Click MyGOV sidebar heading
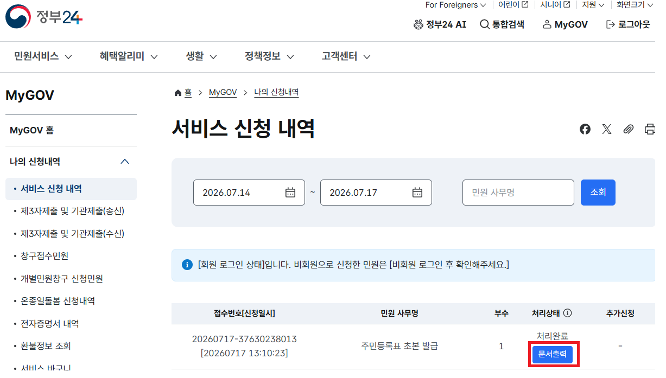The width and height of the screenshot is (666, 378). (30, 95)
